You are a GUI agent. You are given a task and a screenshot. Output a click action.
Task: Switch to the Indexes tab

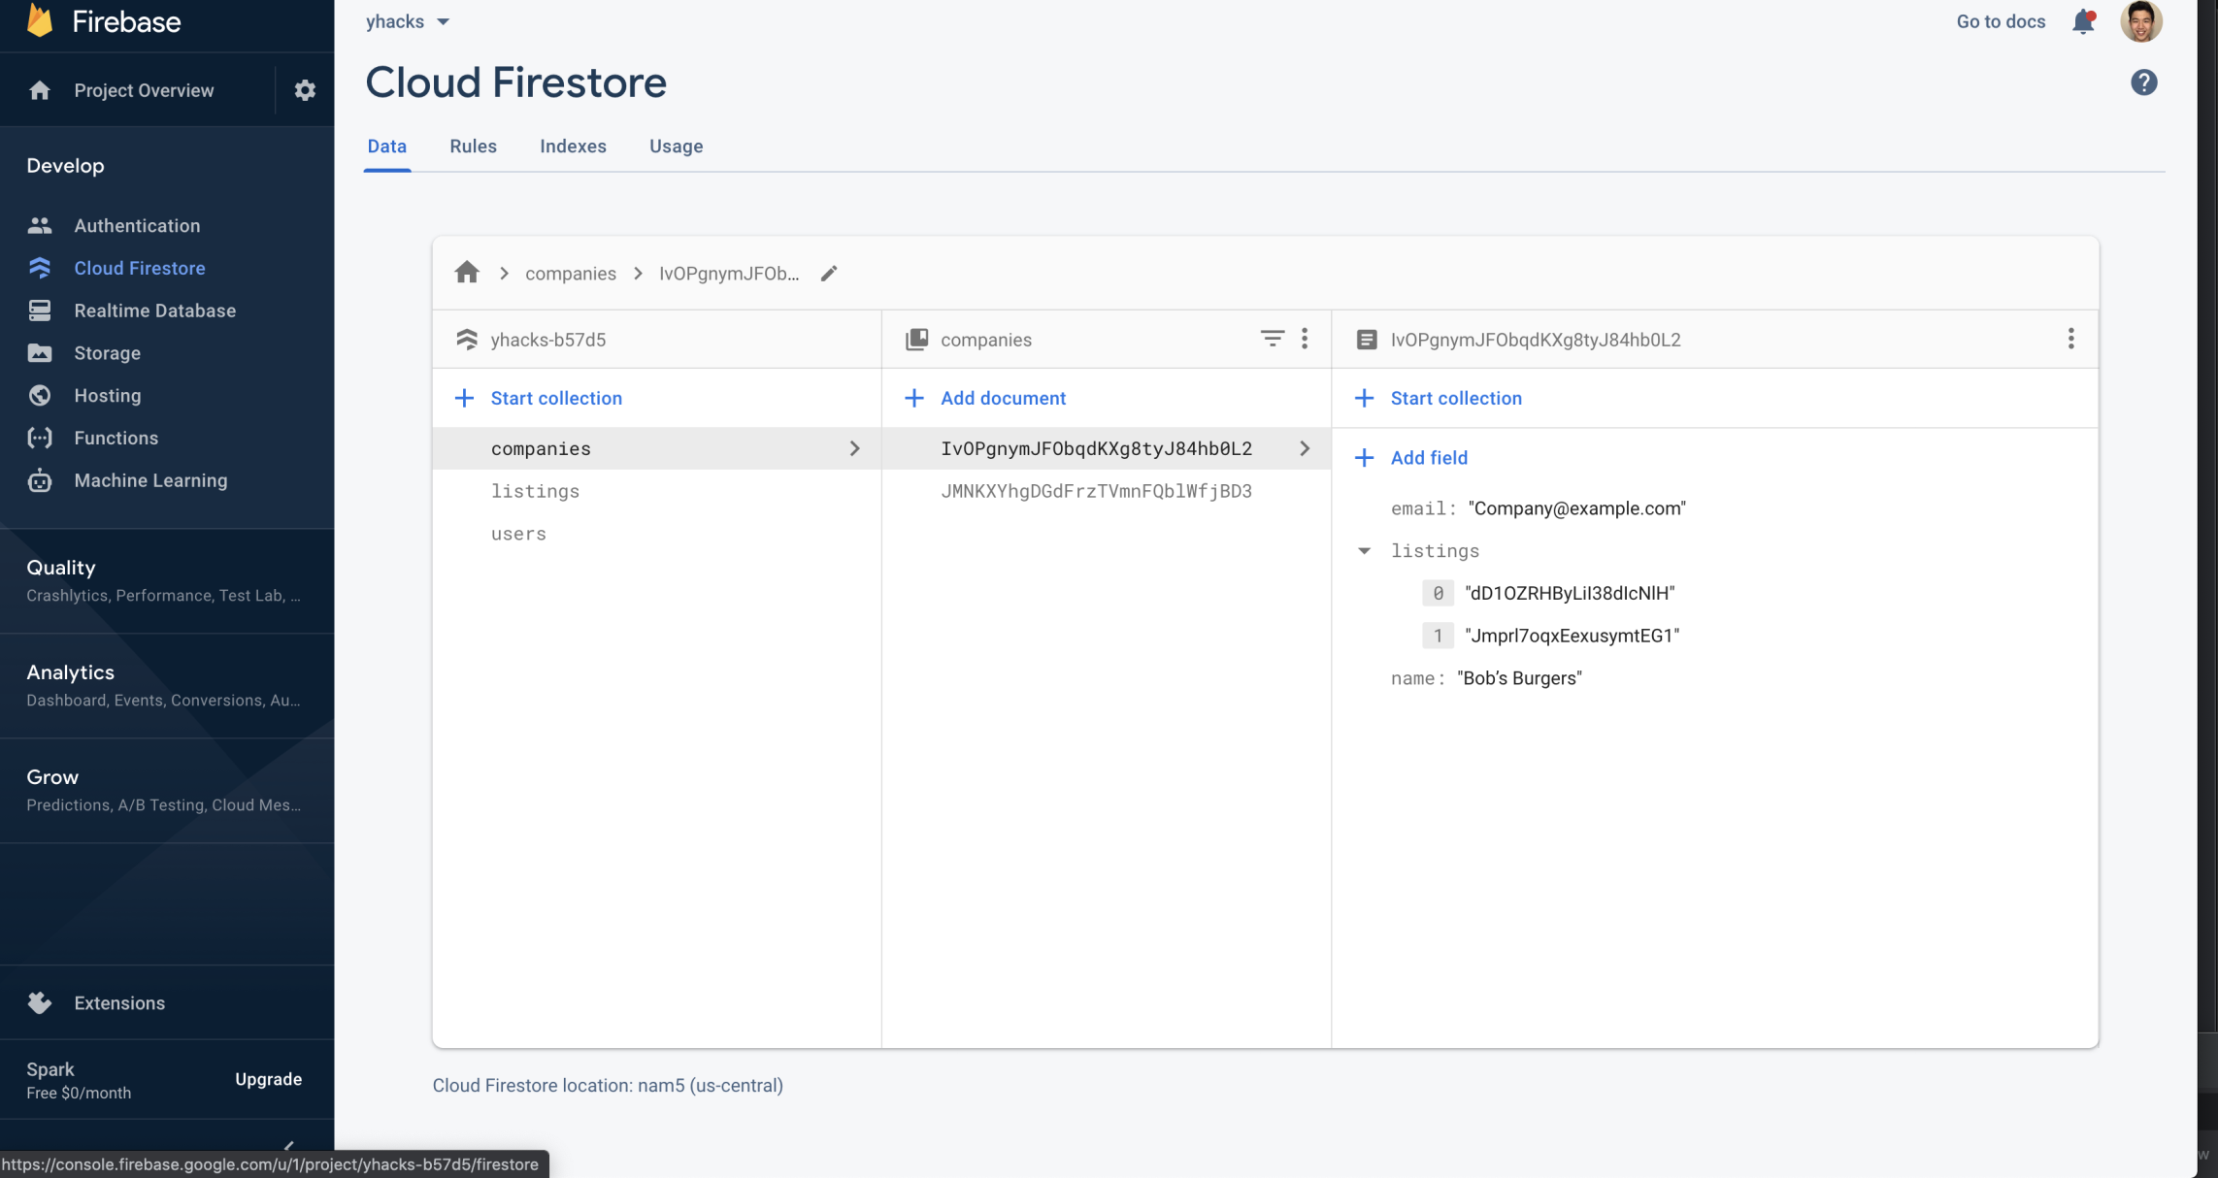click(573, 147)
